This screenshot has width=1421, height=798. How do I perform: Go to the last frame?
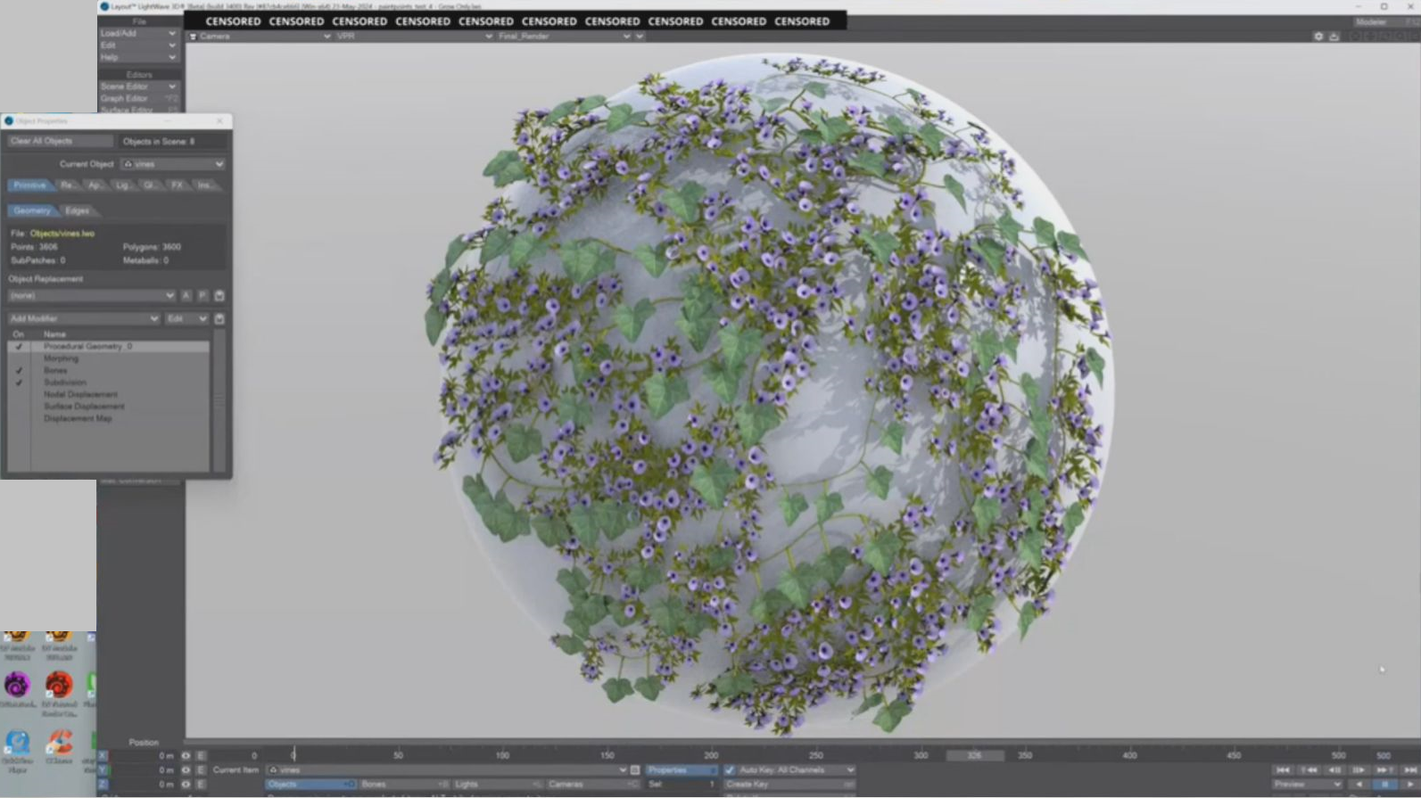tap(1410, 770)
